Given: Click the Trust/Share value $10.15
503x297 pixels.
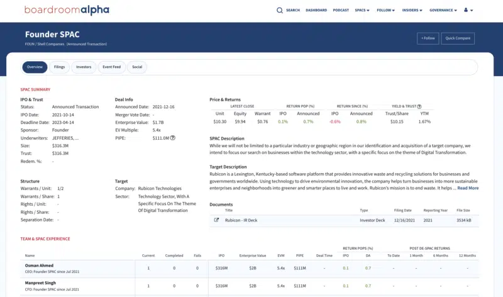Looking at the screenshot, I should click(397, 121).
